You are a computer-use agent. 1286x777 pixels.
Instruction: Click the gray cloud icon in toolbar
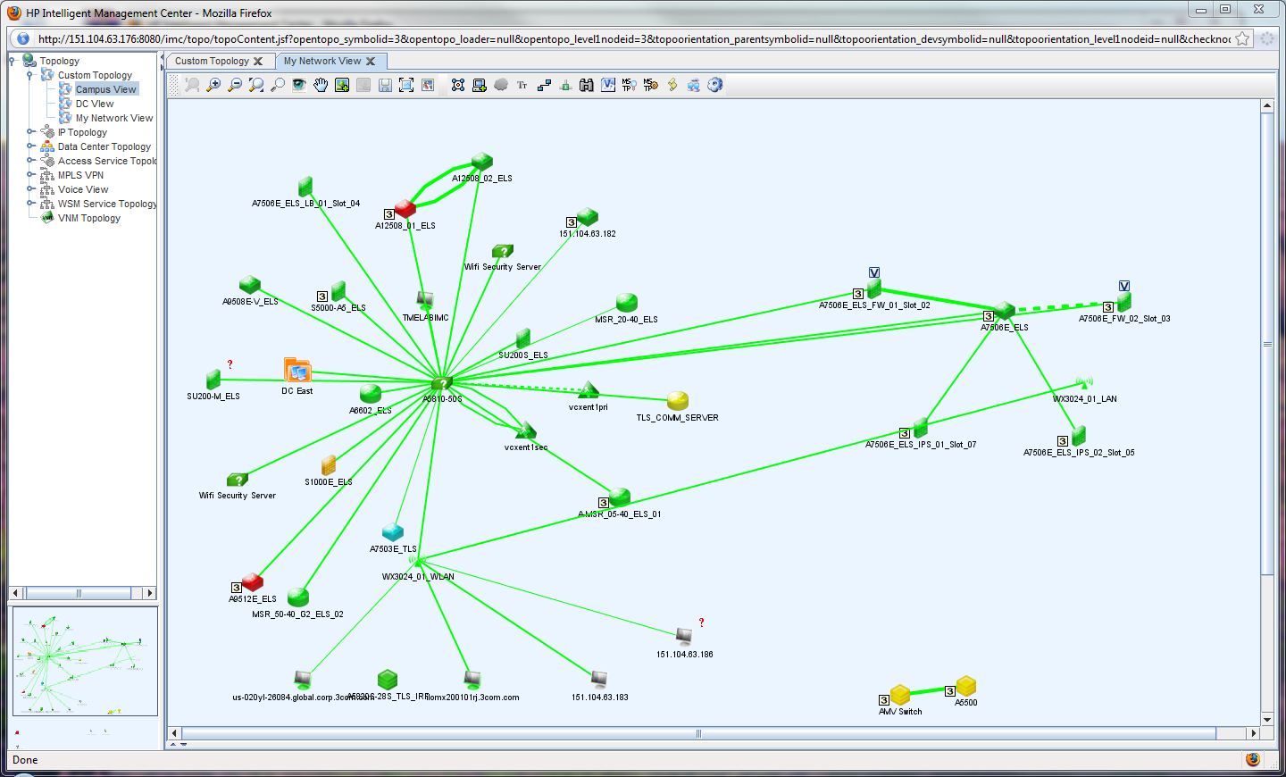[x=501, y=85]
